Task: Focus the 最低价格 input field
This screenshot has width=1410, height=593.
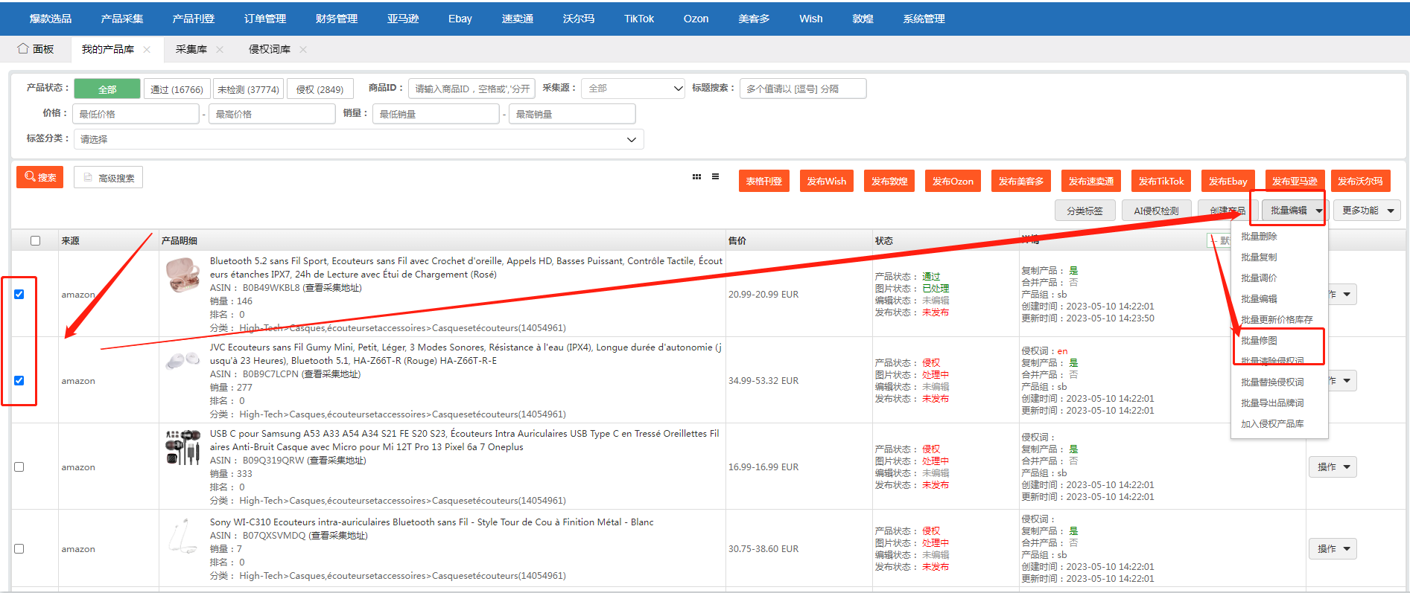Action: tap(136, 114)
